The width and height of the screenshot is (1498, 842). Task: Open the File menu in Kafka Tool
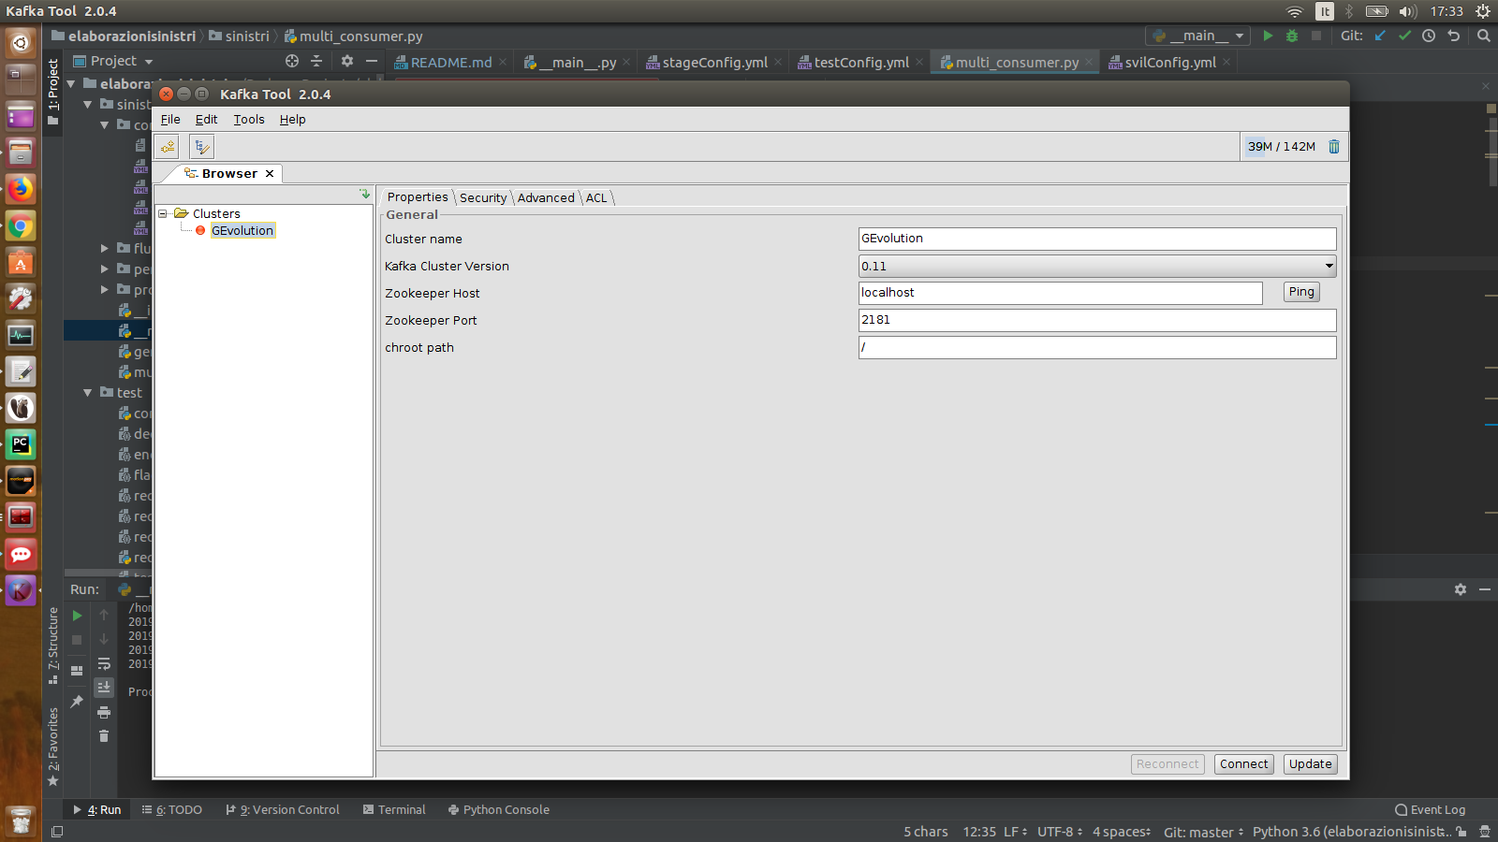tap(170, 120)
